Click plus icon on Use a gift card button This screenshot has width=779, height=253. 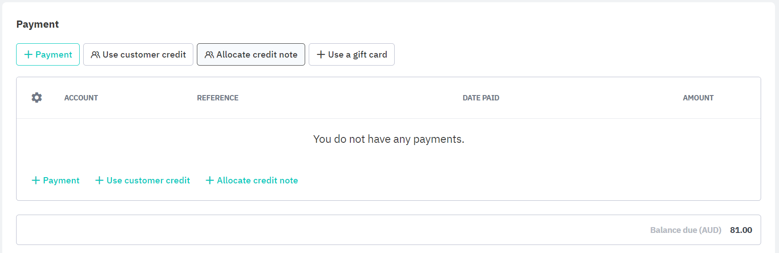[x=321, y=54]
